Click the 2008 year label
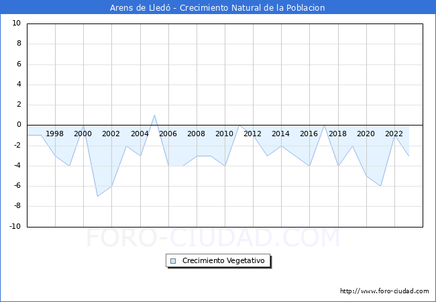Image resolution: width=436 pixels, height=302 pixels. tap(196, 134)
